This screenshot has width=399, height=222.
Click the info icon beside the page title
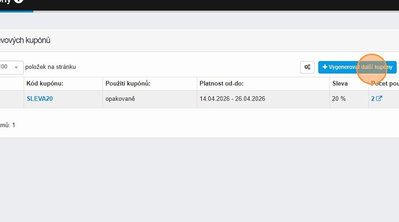click(x=18, y=1)
